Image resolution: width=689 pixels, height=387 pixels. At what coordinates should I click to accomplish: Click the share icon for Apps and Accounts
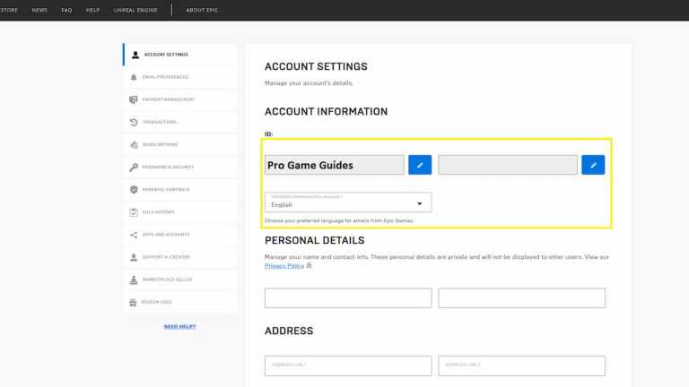pos(134,235)
